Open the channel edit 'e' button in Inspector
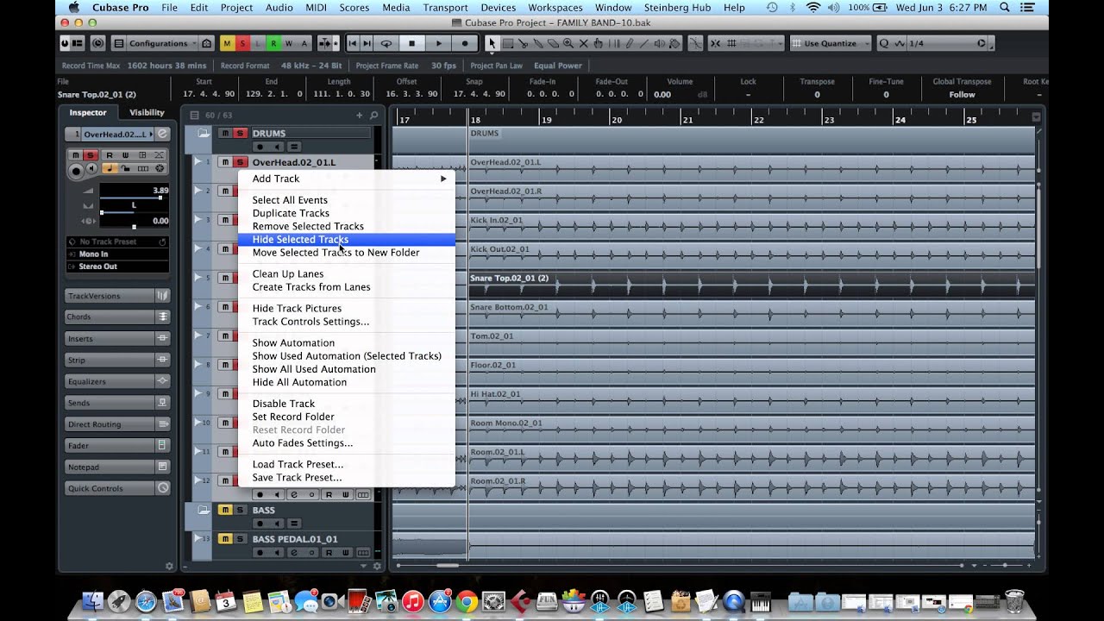The image size is (1104, 621). [x=161, y=134]
